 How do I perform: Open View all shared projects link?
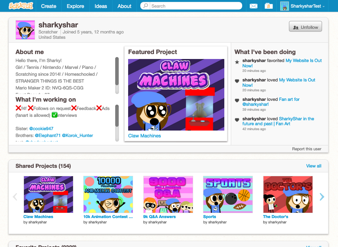pos(314,166)
